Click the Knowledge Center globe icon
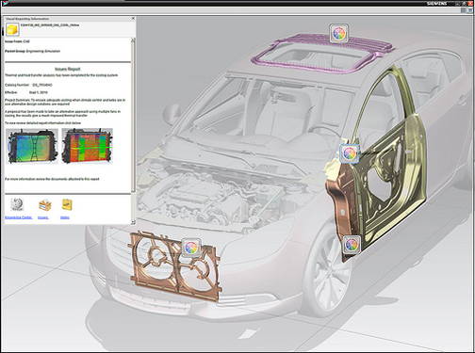Image resolution: width=475 pixels, height=353 pixels. coord(17,204)
